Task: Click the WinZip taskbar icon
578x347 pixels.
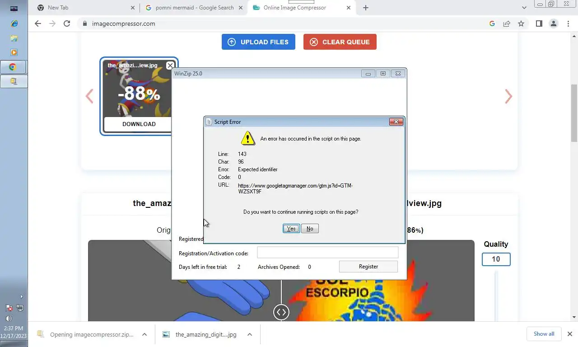Action: coord(14,81)
